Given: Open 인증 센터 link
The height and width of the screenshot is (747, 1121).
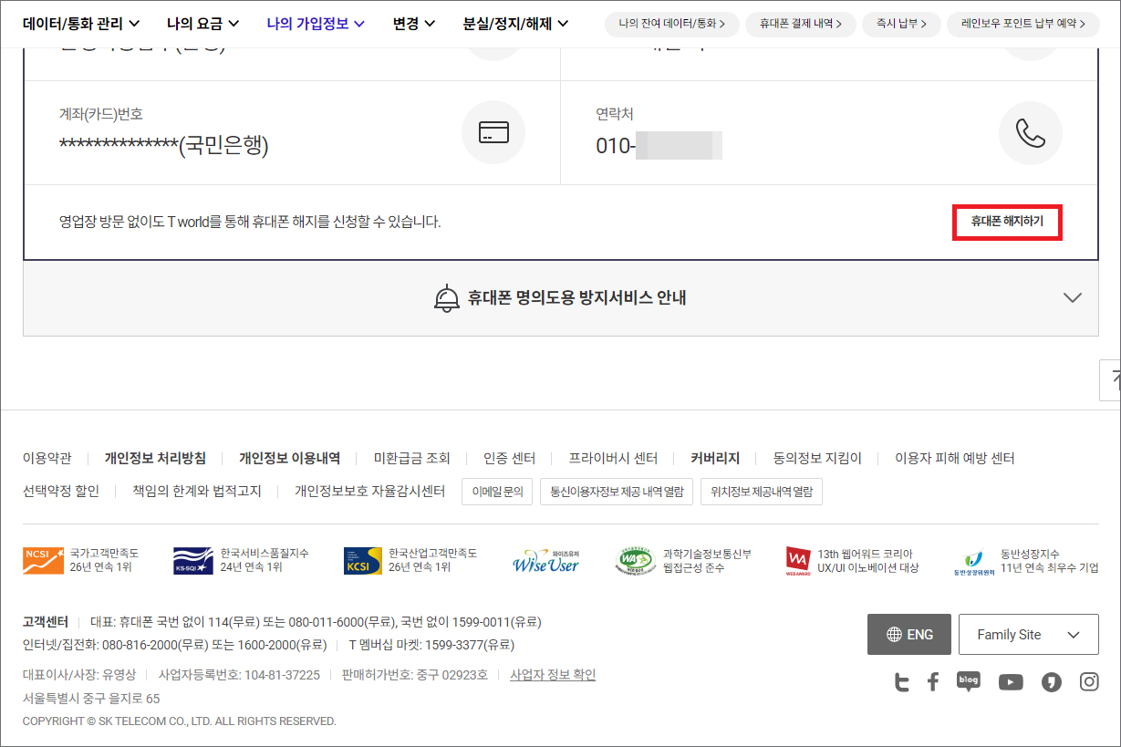Looking at the screenshot, I should click(x=509, y=458).
